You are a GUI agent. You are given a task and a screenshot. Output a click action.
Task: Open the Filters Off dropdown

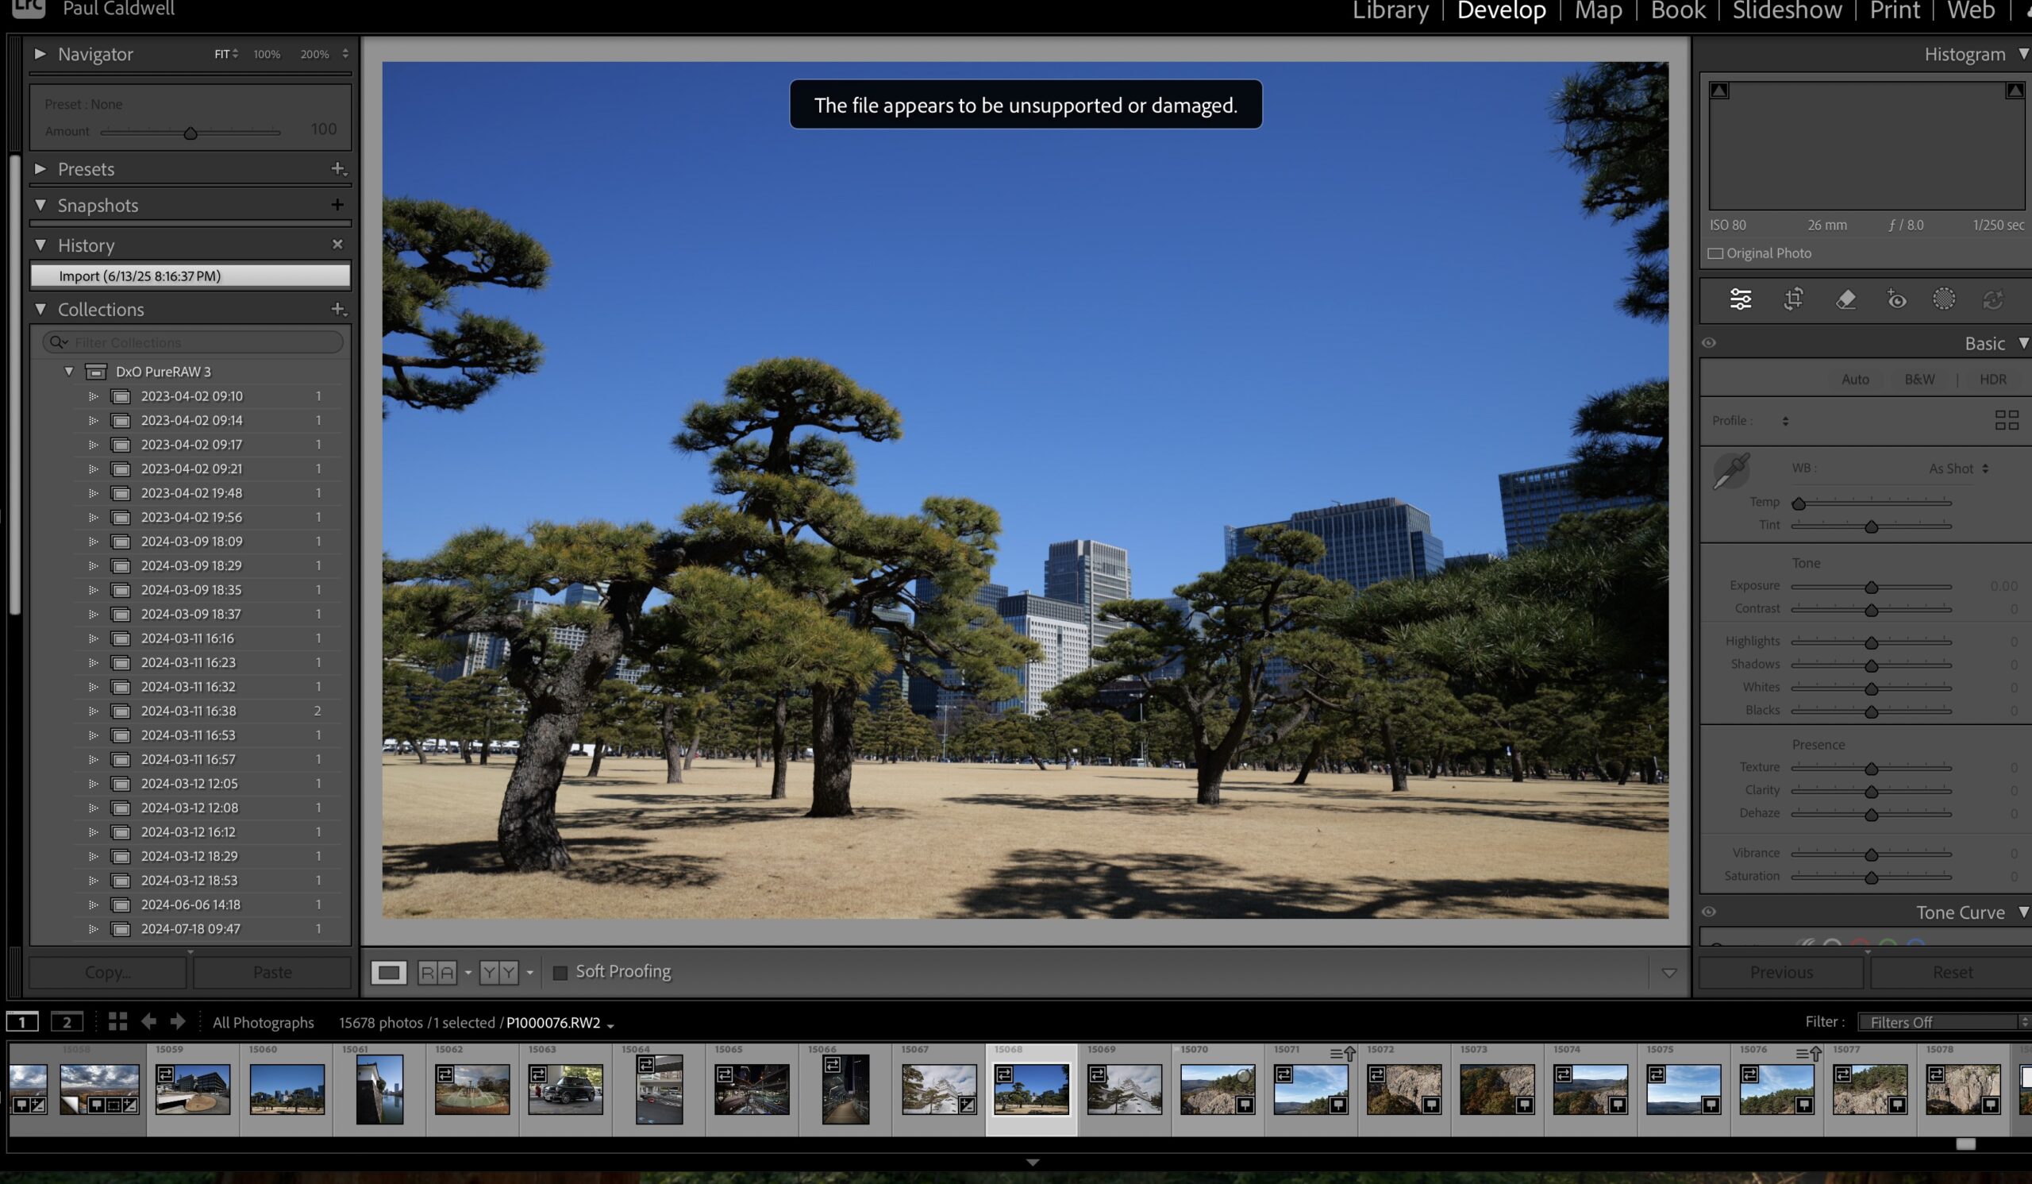click(1943, 1023)
